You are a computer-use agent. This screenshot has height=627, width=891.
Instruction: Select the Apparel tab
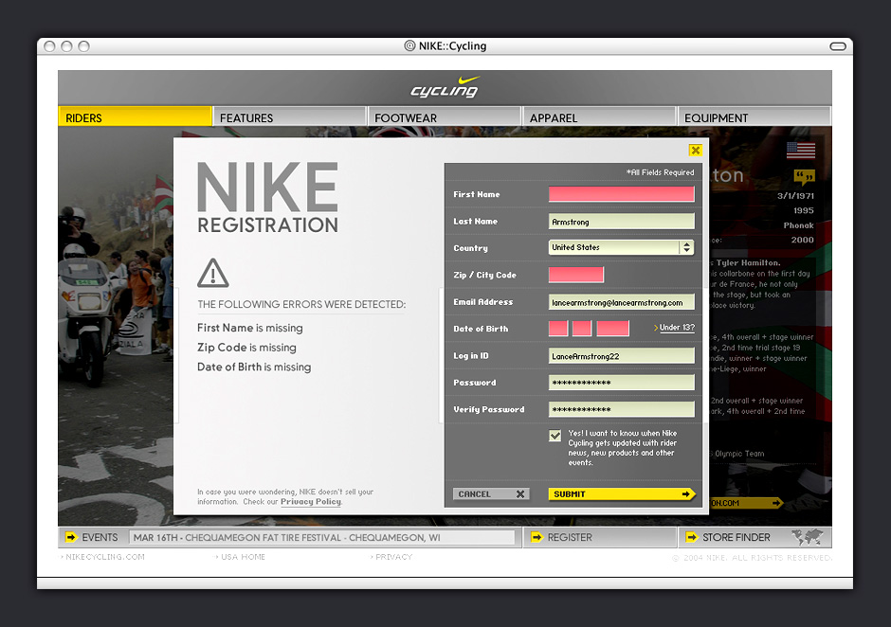598,117
